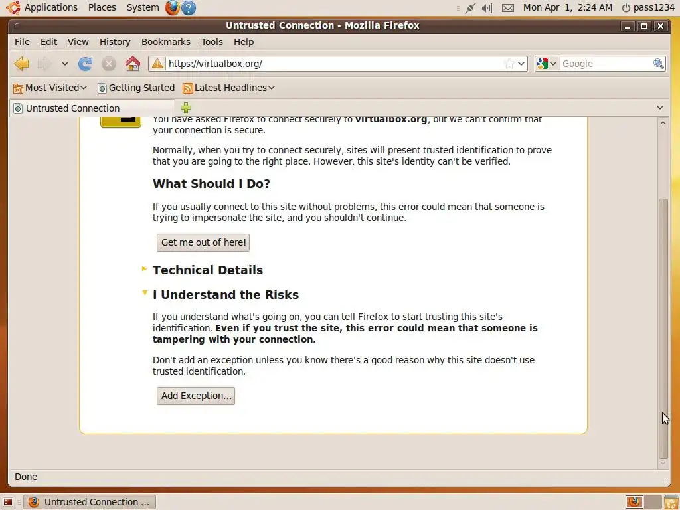Collapse the I Understand the Risks section
Screen dimensions: 680x510
point(226,294)
